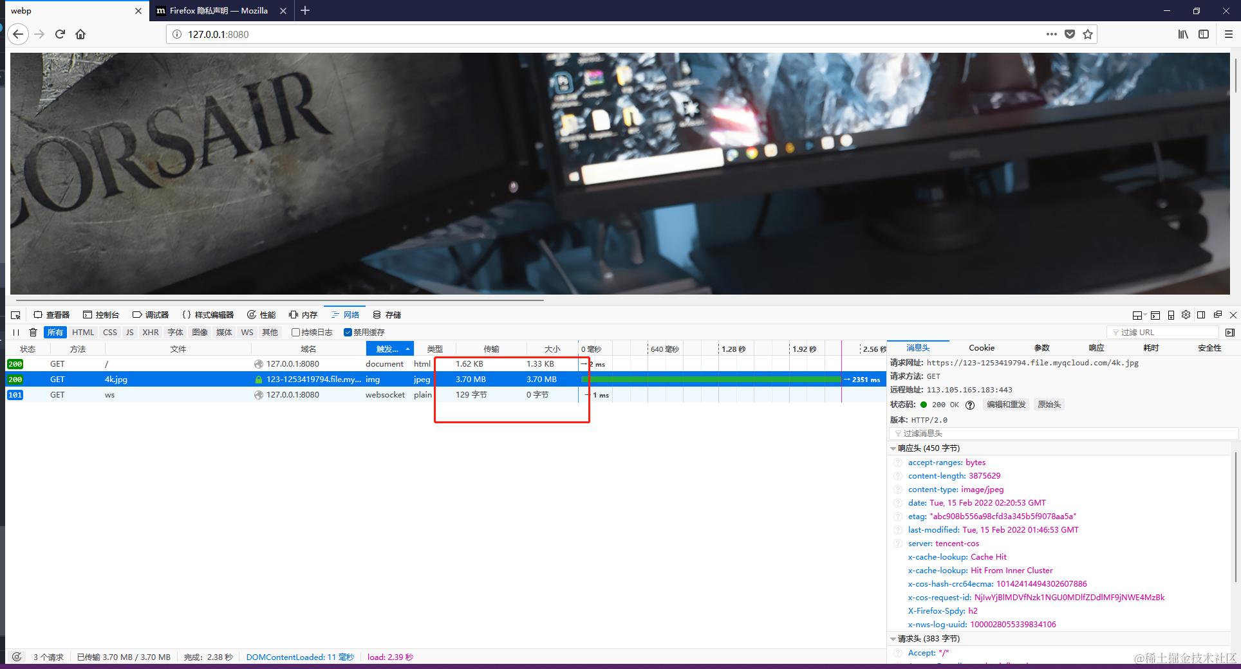Sort by the domain column header
This screenshot has width=1241, height=669.
pyautogui.click(x=308, y=349)
